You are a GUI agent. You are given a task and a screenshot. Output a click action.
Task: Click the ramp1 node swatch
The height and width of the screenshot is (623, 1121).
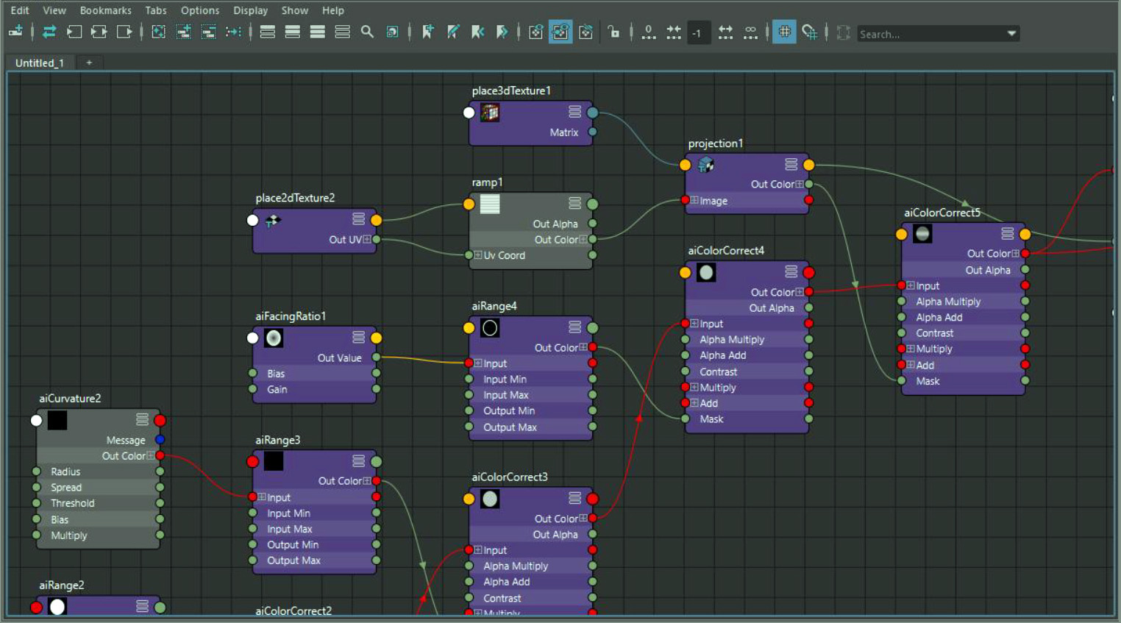tap(490, 204)
